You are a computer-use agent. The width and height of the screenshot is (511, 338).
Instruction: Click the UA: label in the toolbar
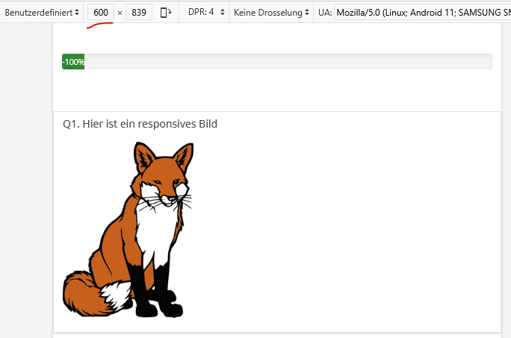coord(325,13)
